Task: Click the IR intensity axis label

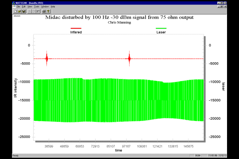Action: pyautogui.click(x=15, y=88)
